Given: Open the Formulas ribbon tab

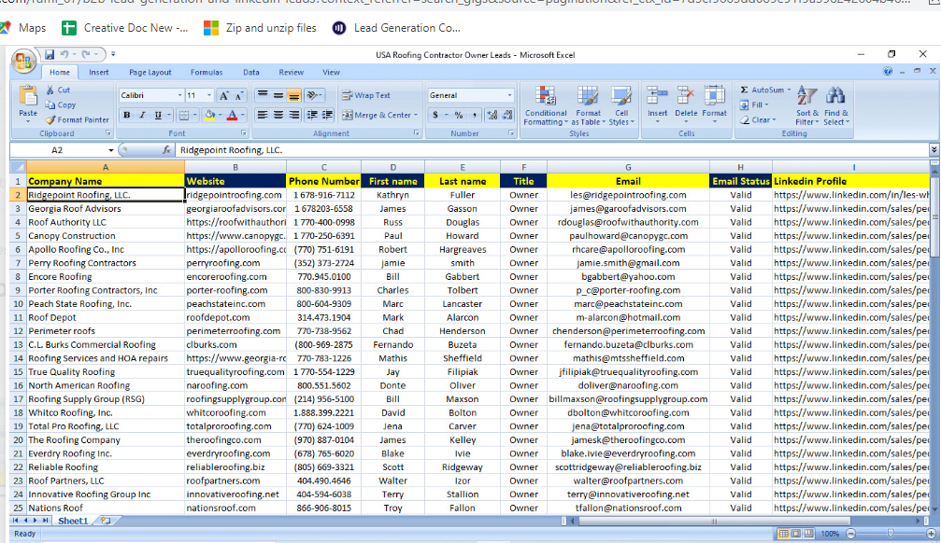Looking at the screenshot, I should tap(207, 72).
